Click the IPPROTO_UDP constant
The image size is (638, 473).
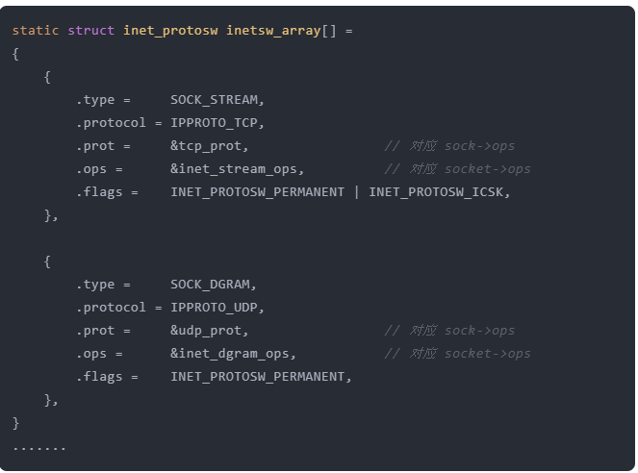217,308
